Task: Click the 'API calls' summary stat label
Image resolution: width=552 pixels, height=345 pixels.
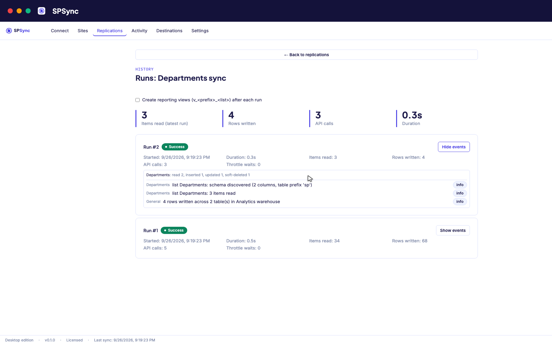Action: tap(324, 124)
